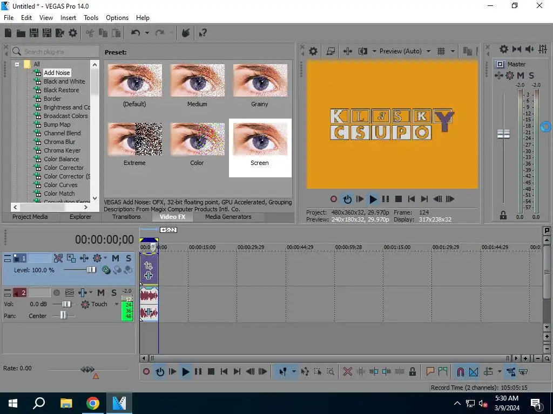553x414 pixels.
Task: Select Chroma Keyer in plug-in list
Action: (62, 150)
